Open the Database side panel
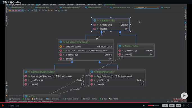 185,26
